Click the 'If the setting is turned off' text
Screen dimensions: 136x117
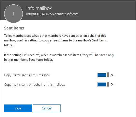59,57
